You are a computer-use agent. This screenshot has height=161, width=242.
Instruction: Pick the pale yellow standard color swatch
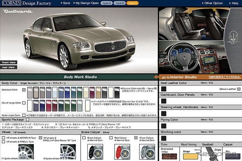point(86,93)
